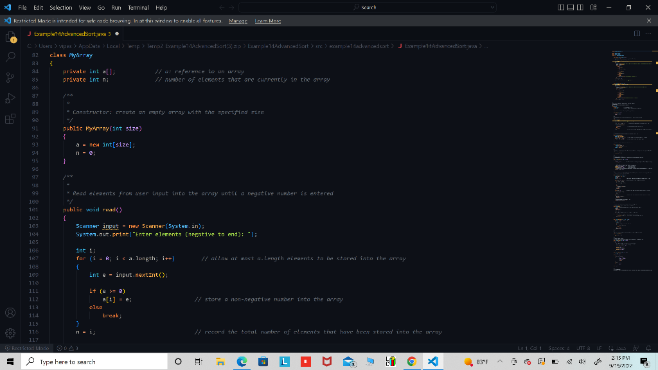Open the Explorer view in activity bar

[10, 37]
